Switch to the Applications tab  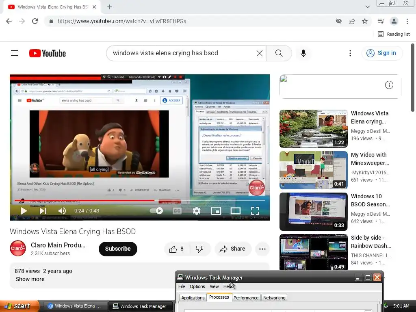[x=193, y=298]
